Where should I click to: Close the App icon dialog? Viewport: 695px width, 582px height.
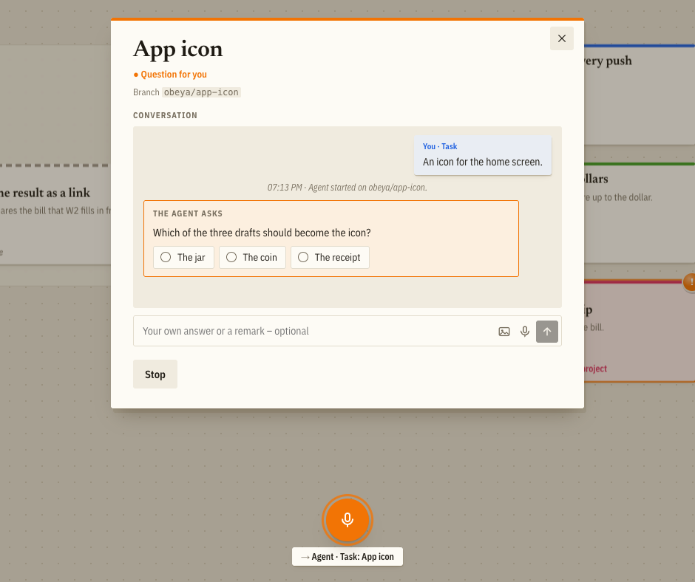point(562,38)
